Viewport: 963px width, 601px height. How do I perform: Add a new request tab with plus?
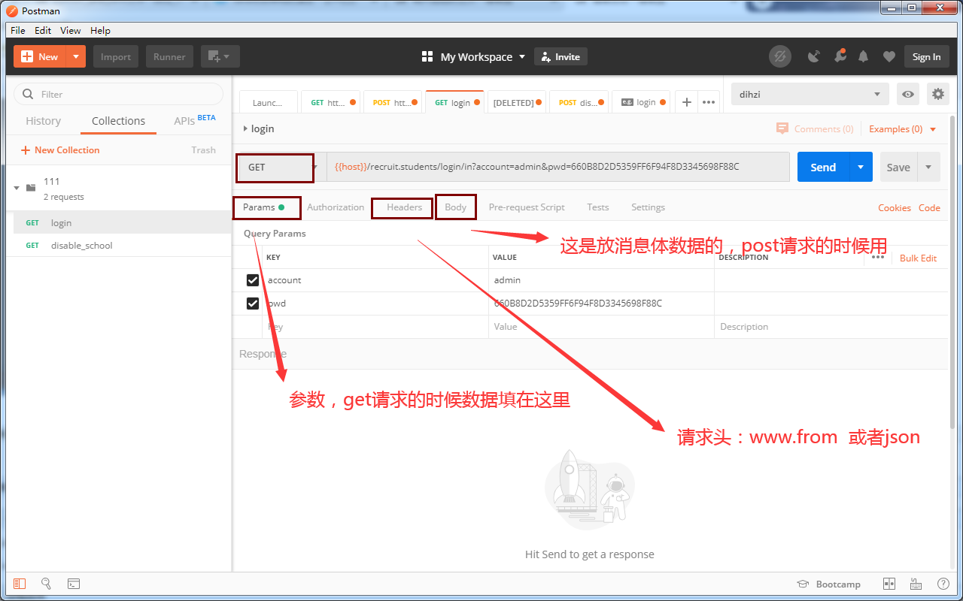pyautogui.click(x=686, y=102)
